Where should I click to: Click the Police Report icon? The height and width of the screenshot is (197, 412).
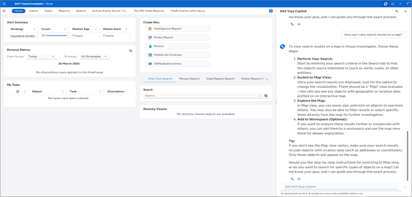coord(150,37)
